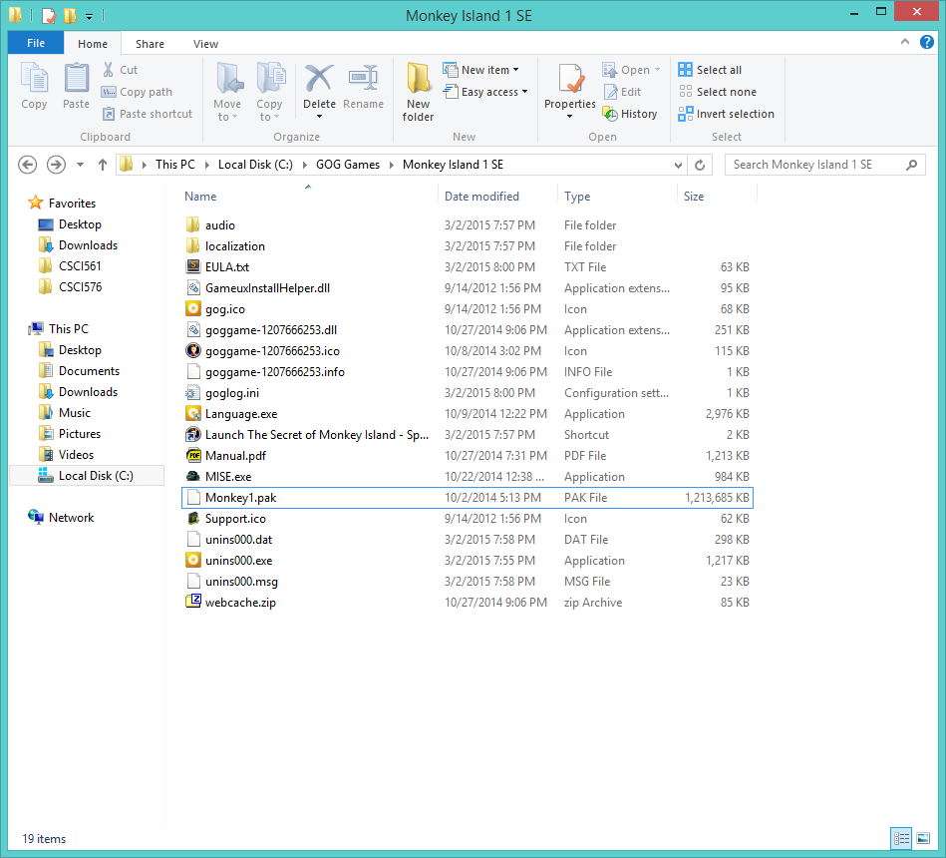946x858 pixels.
Task: Click Invert selection in the ribbon
Action: click(726, 114)
